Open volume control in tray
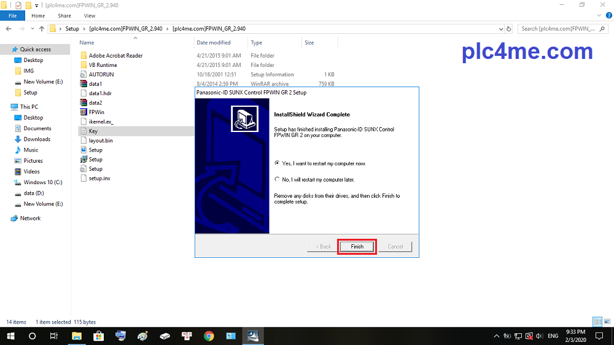This screenshot has width=614, height=345. 539,336
